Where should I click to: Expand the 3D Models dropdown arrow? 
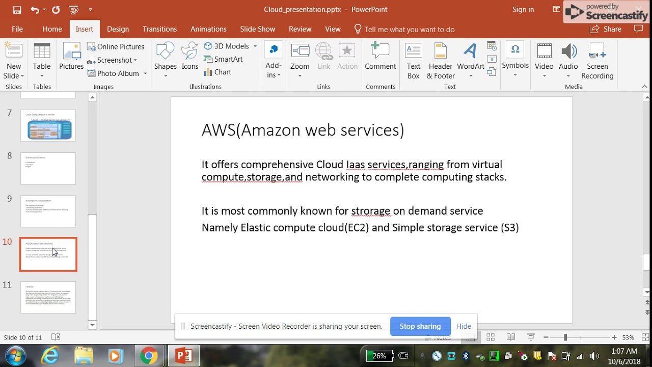(x=255, y=46)
